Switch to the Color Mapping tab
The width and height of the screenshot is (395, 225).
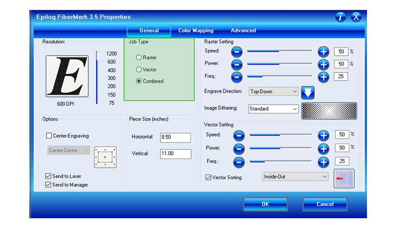coord(196,30)
